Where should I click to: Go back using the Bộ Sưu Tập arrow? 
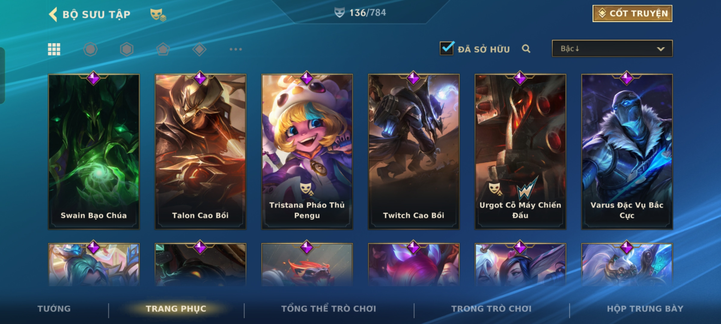[53, 14]
